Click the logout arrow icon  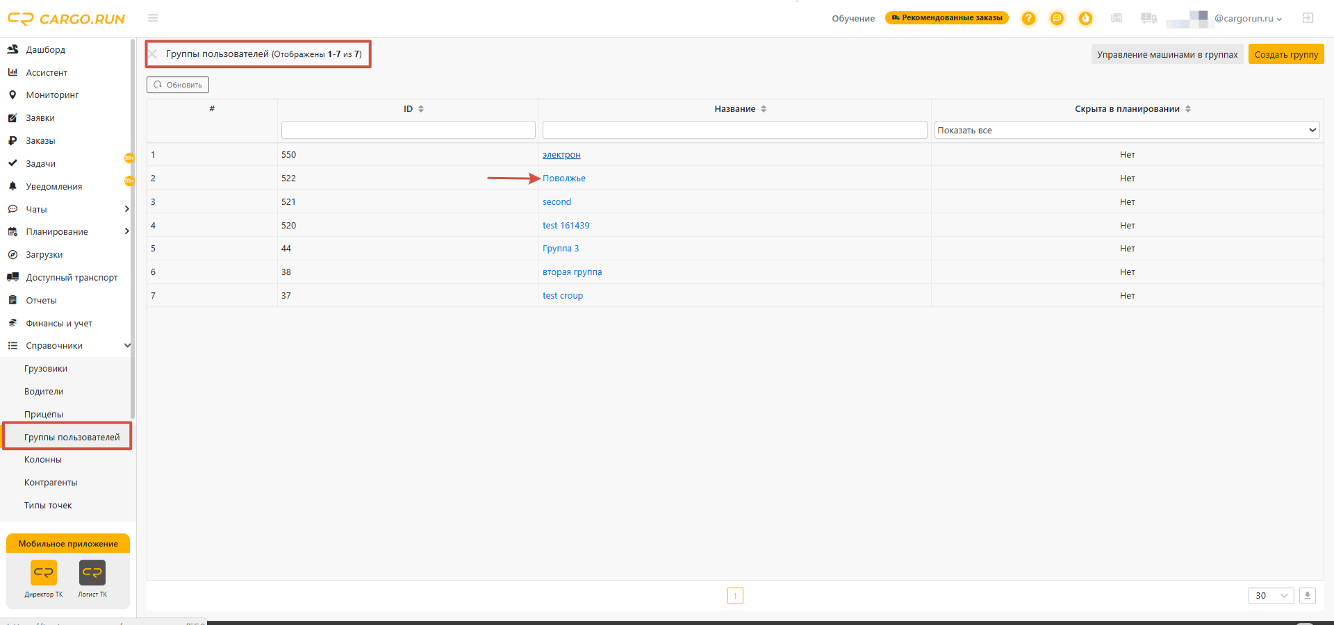[1308, 18]
